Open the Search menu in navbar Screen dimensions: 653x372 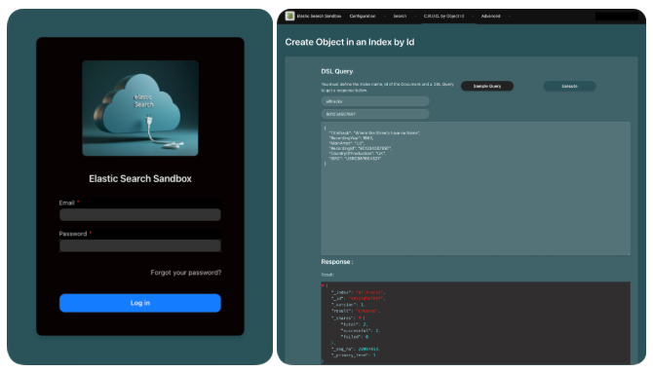click(400, 16)
